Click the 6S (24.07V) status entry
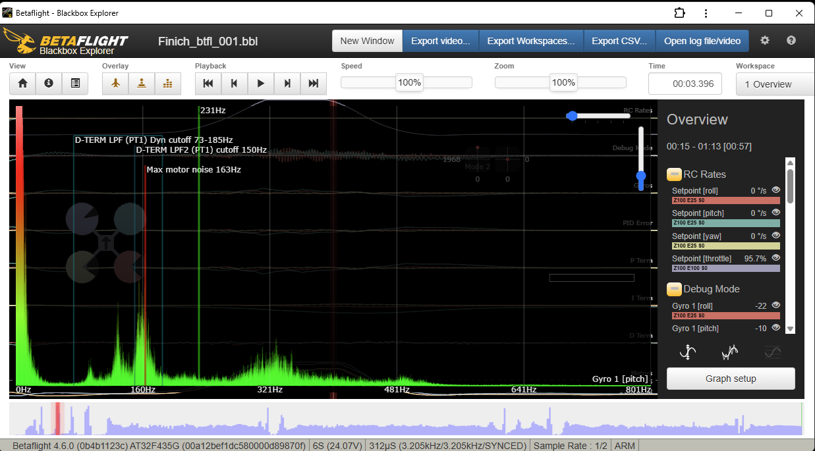This screenshot has height=451, width=815. pyautogui.click(x=337, y=446)
